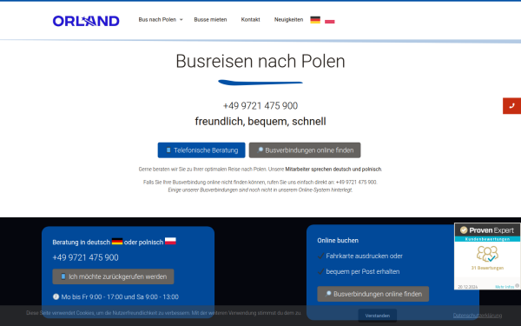Click the German flag in Beratung card
This screenshot has width=521, height=326.
[x=117, y=241]
